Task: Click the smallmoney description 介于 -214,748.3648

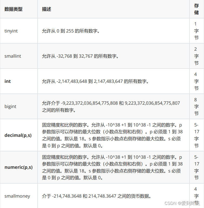Action: coord(96,196)
